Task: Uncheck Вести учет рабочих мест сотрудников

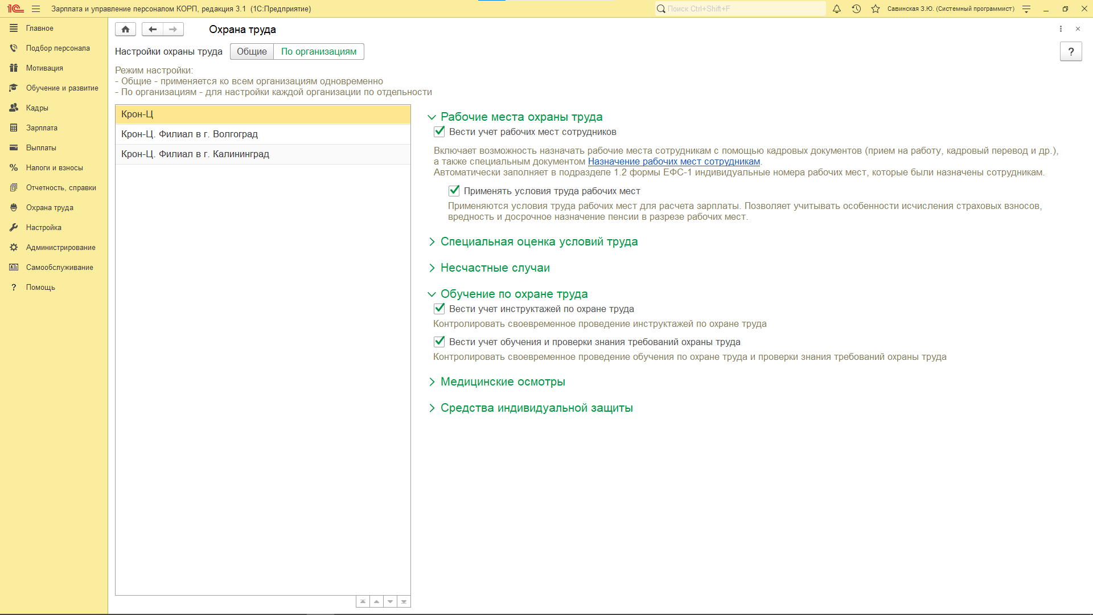Action: coord(439,132)
